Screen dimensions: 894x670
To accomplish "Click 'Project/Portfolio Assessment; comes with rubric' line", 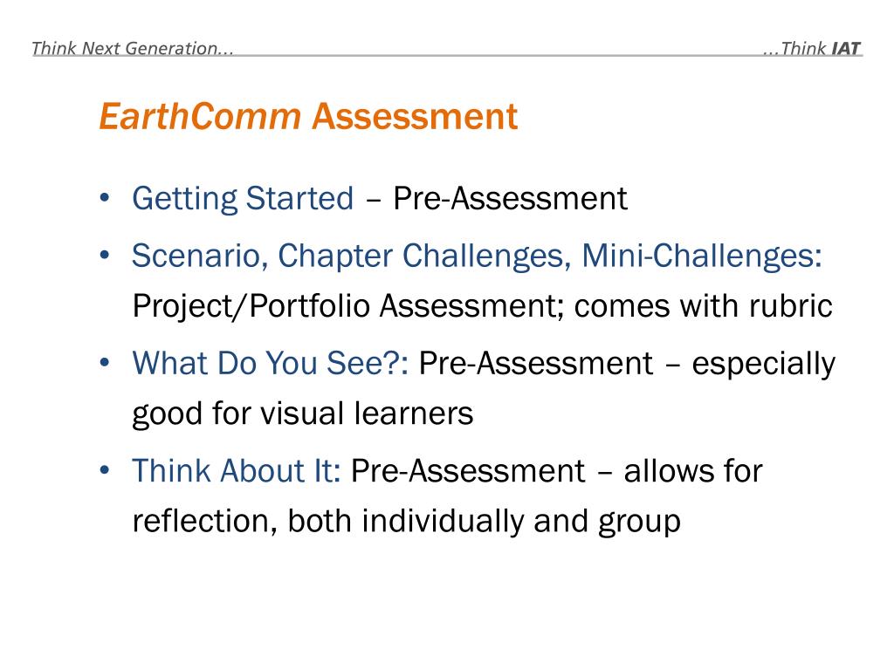I will pos(482,307).
